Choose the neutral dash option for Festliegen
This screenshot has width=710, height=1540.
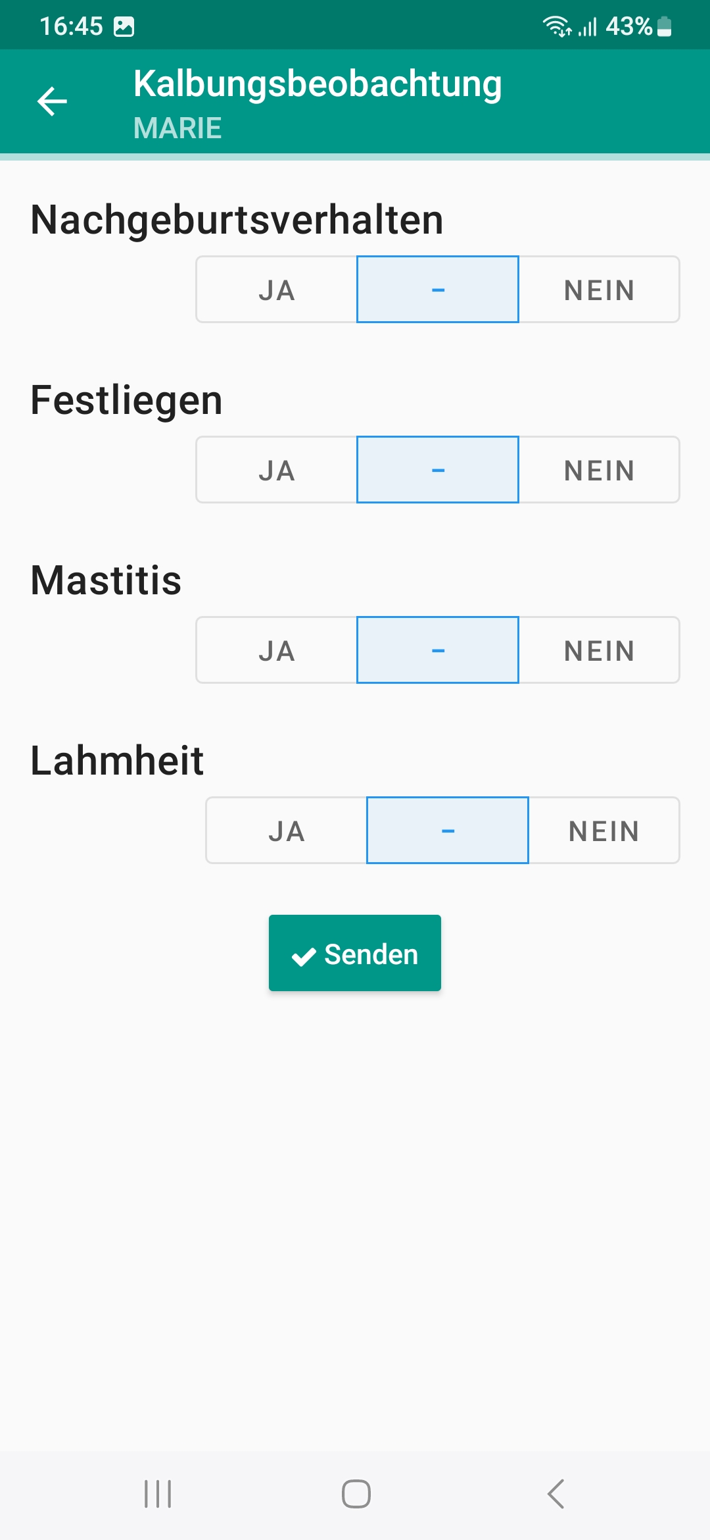[x=438, y=470]
